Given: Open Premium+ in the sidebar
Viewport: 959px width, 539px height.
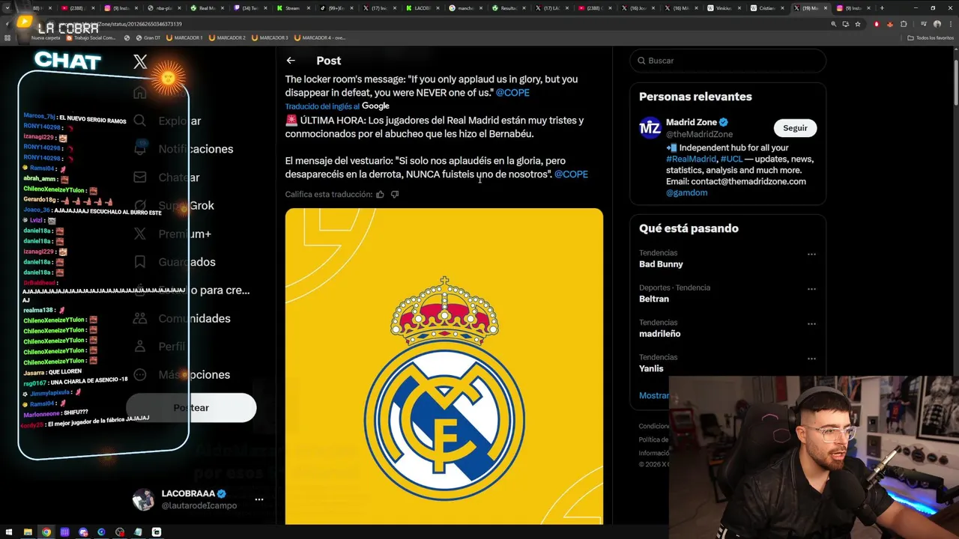Looking at the screenshot, I should 172,234.
